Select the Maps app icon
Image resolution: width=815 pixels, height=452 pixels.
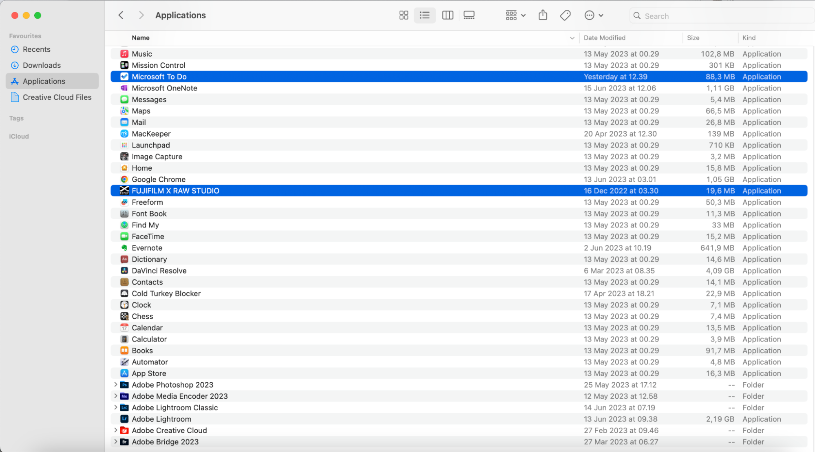124,111
